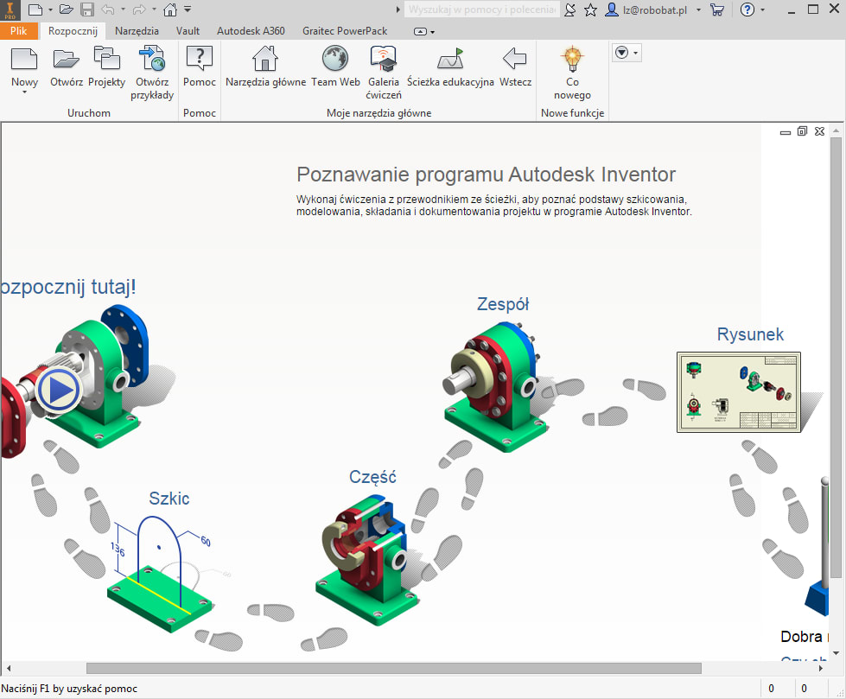Open the circular panel options dropdown right of Co nowego
Viewport: 846px width, 699px height.
tap(627, 53)
